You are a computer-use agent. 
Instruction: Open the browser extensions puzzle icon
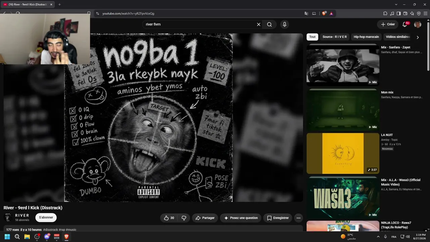tap(385, 13)
